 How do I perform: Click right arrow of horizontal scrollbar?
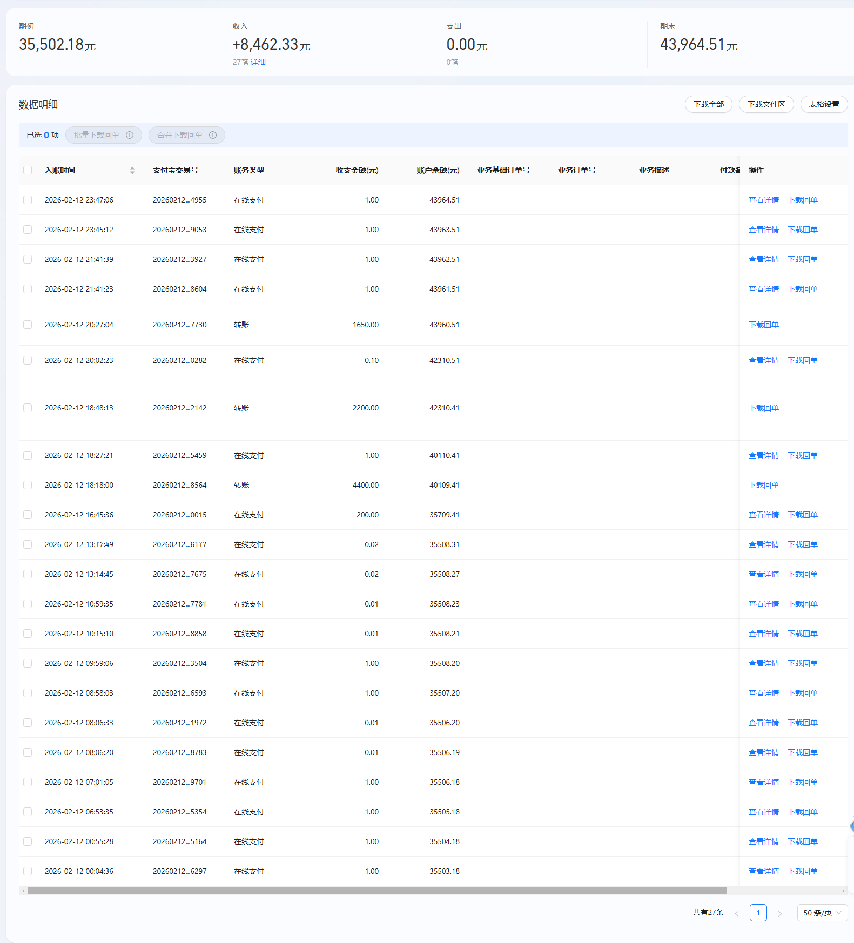tap(843, 891)
